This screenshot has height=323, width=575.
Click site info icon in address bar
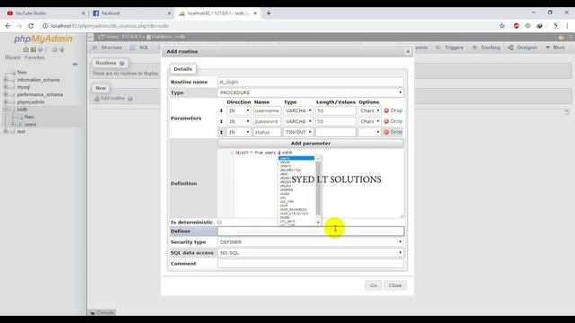point(45,26)
